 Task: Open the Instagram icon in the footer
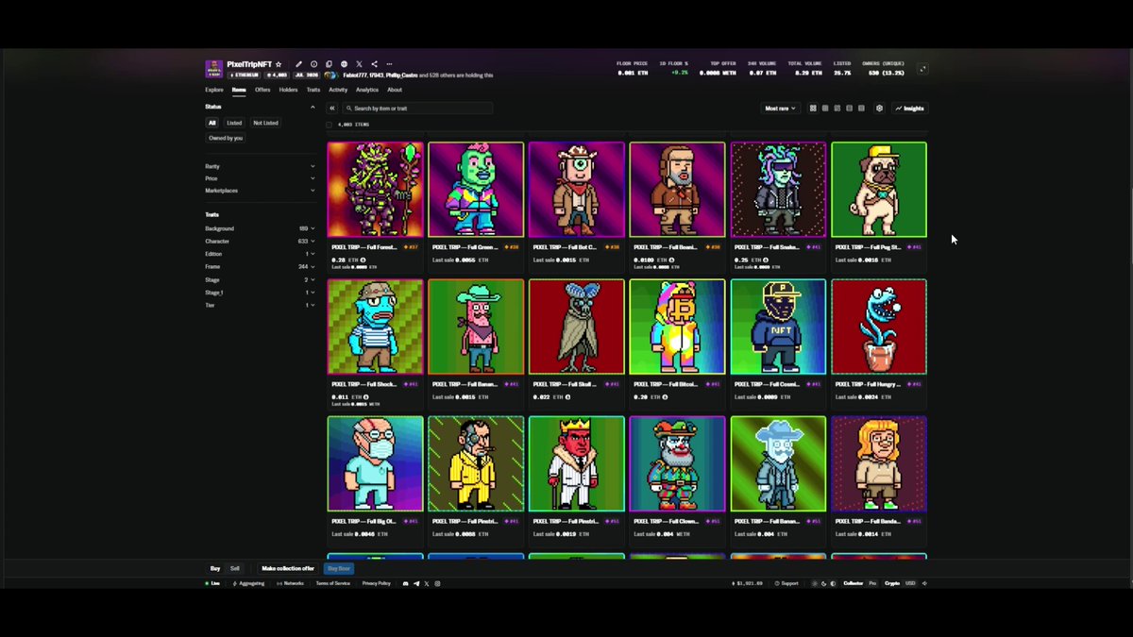pos(437,583)
